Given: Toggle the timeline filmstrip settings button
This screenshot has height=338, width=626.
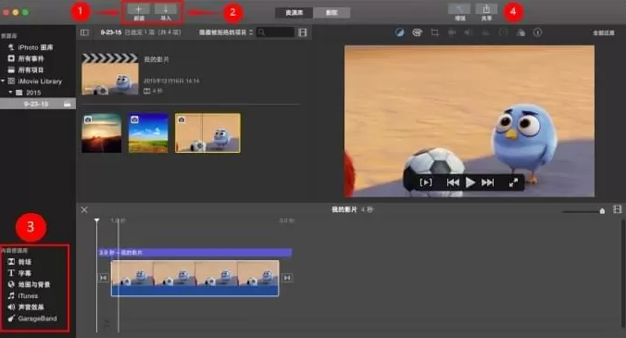Looking at the screenshot, I should [618, 209].
